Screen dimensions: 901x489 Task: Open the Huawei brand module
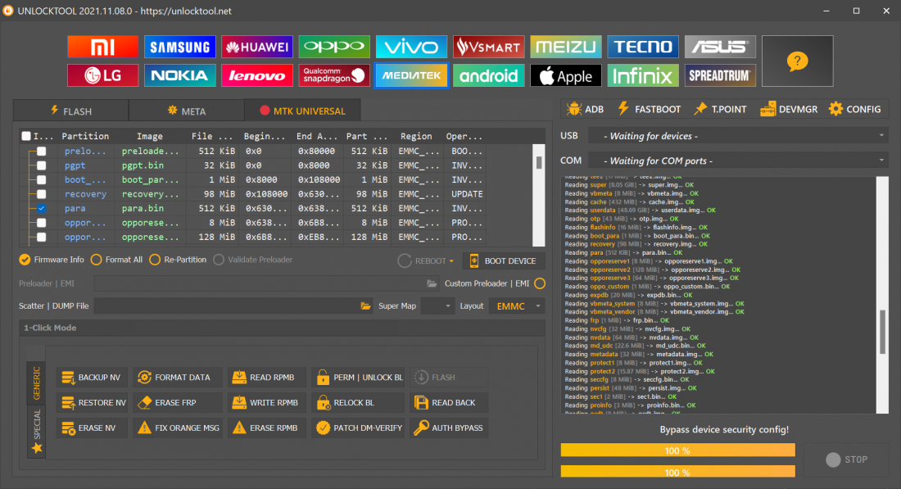click(257, 48)
